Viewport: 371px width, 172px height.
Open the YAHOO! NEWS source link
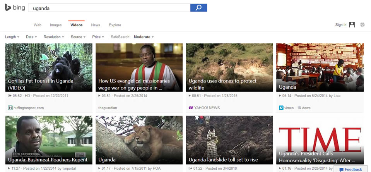coord(207,108)
